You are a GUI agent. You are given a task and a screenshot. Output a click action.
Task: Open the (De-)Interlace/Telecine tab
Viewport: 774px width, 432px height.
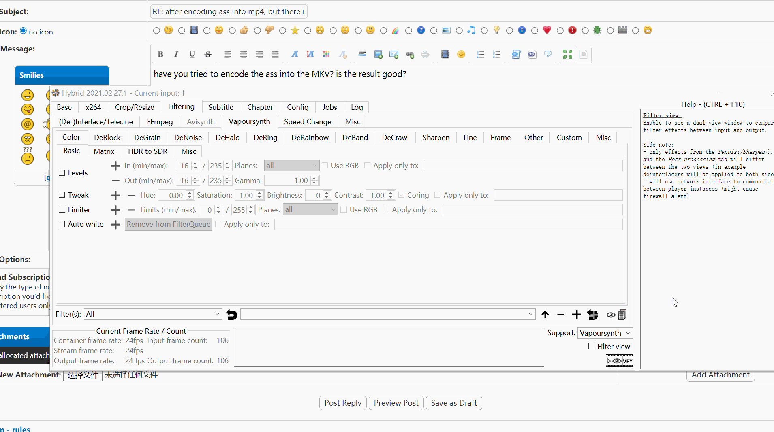tap(96, 122)
